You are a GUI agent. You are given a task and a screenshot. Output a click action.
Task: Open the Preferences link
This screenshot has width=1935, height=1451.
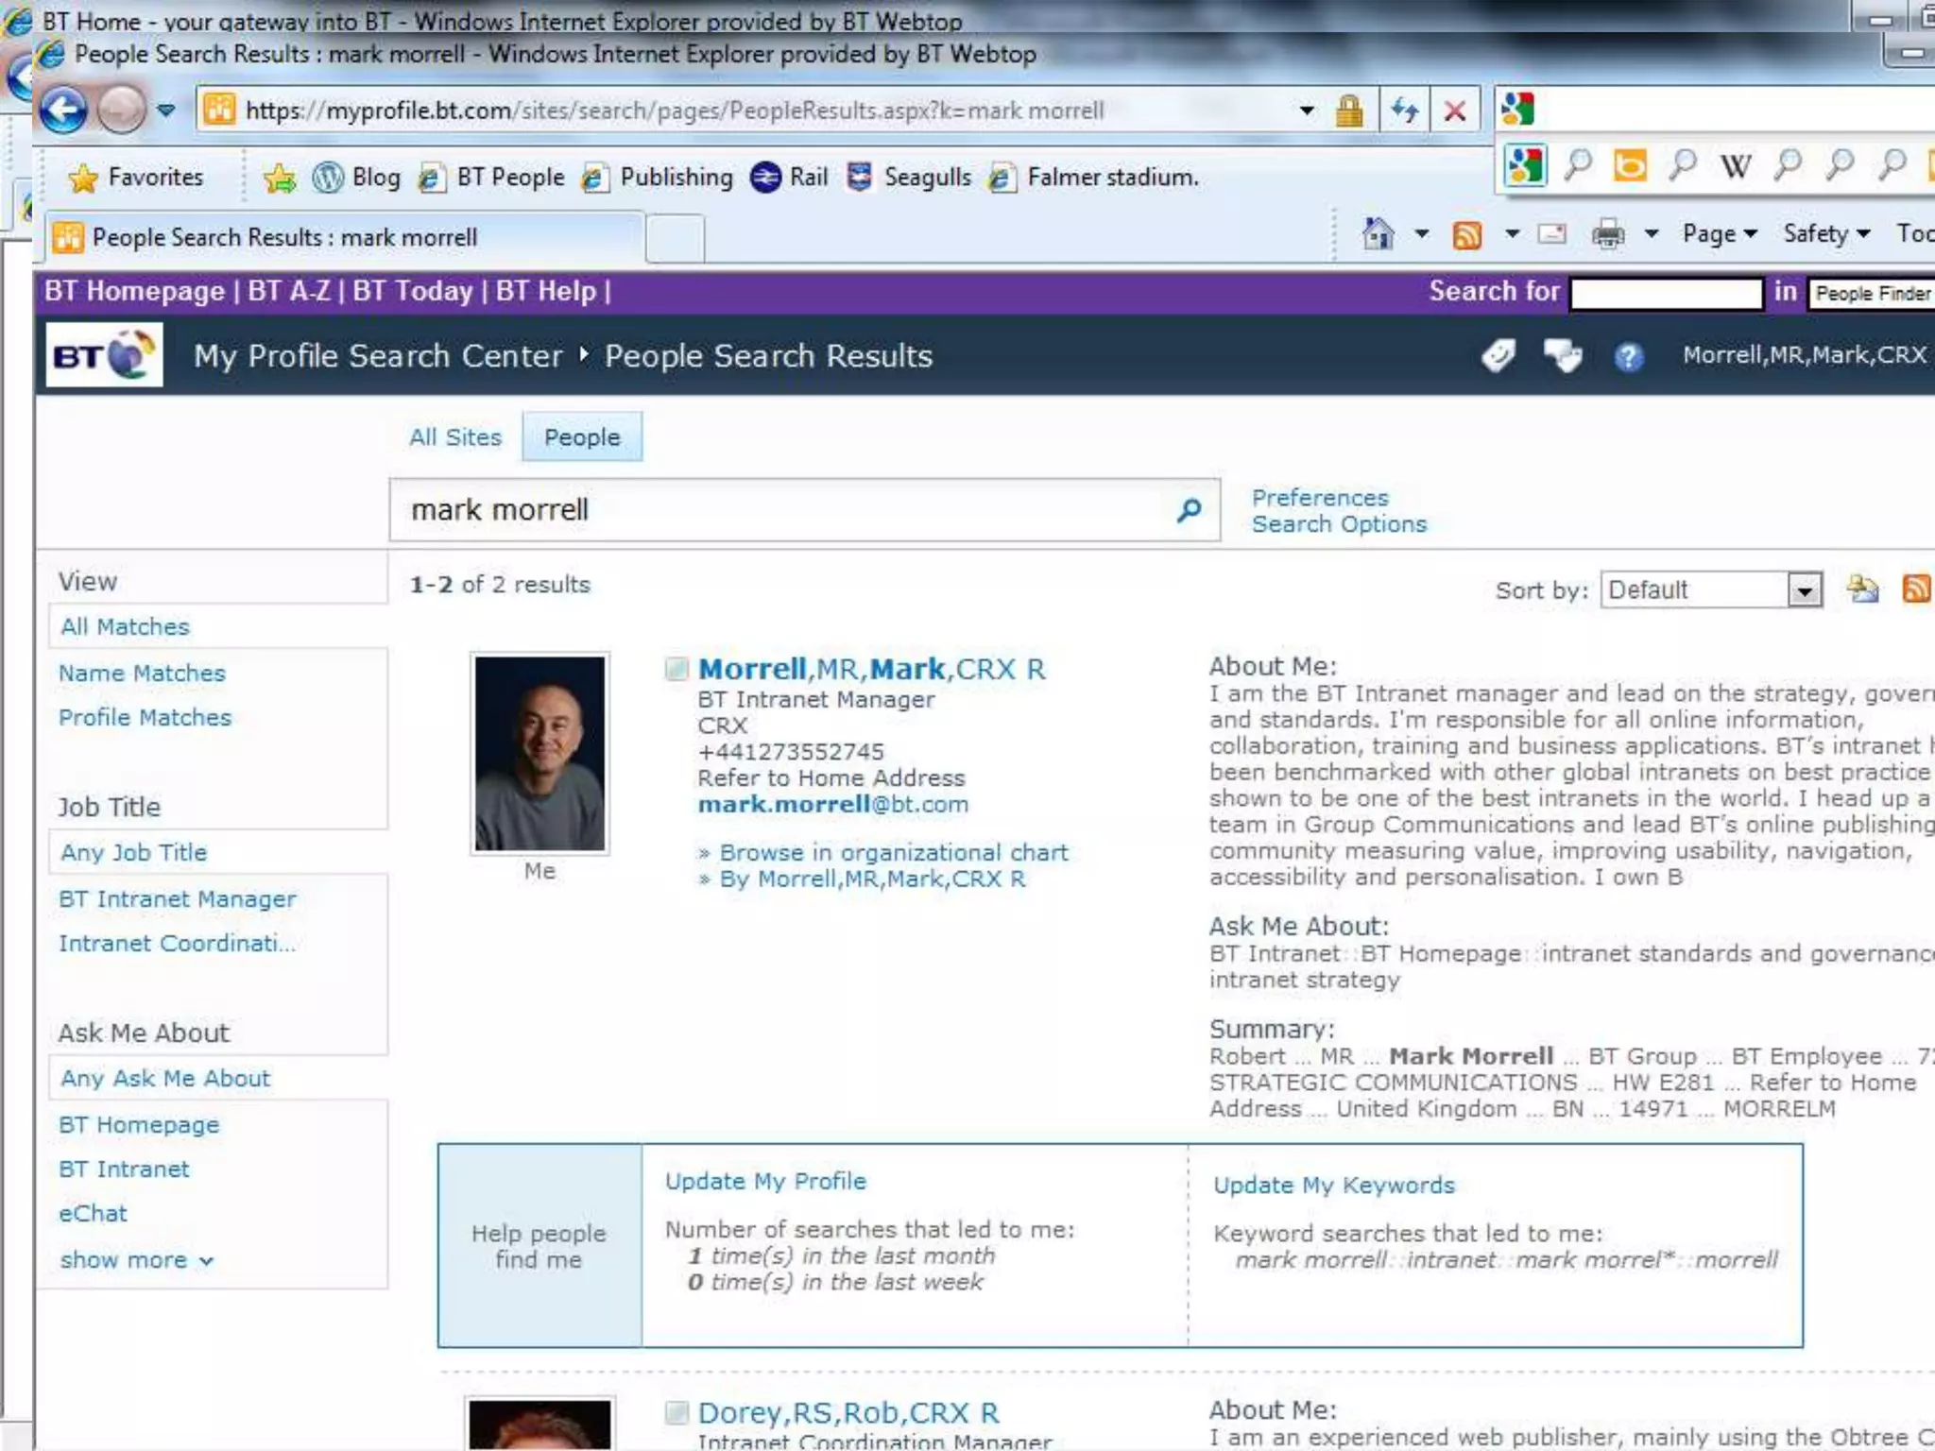pyautogui.click(x=1320, y=498)
